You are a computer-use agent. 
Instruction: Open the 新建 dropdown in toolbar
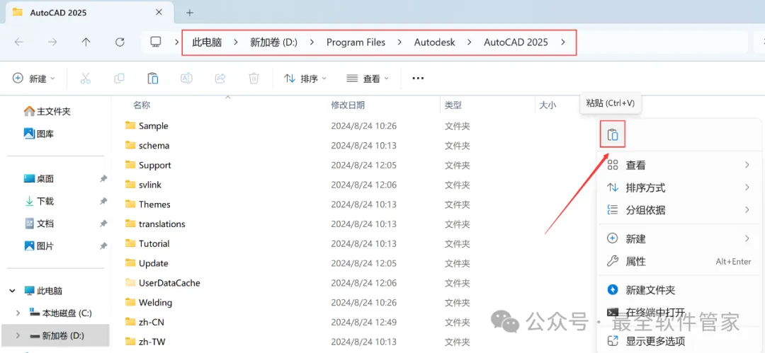pyautogui.click(x=34, y=79)
